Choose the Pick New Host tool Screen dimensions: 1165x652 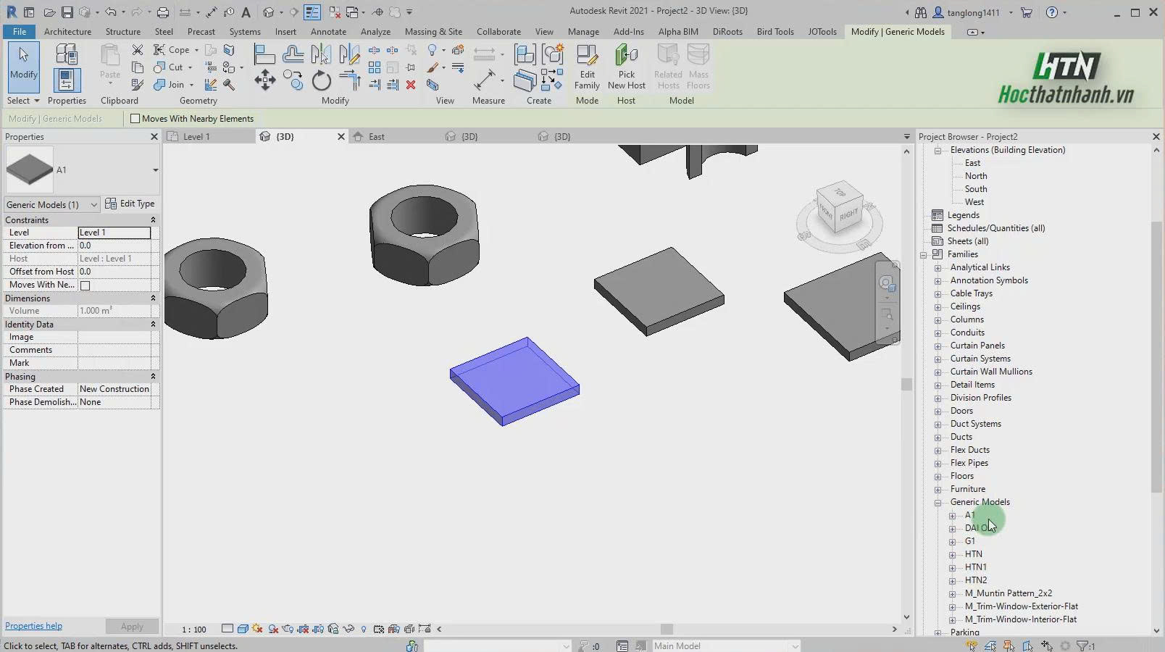(626, 67)
